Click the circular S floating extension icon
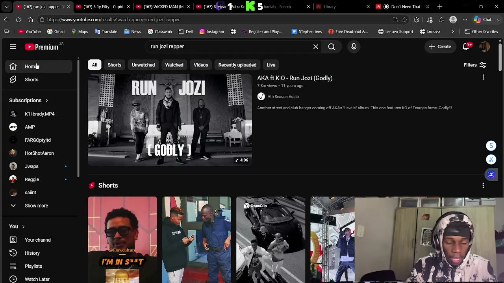The height and width of the screenshot is (283, 504). [x=491, y=146]
